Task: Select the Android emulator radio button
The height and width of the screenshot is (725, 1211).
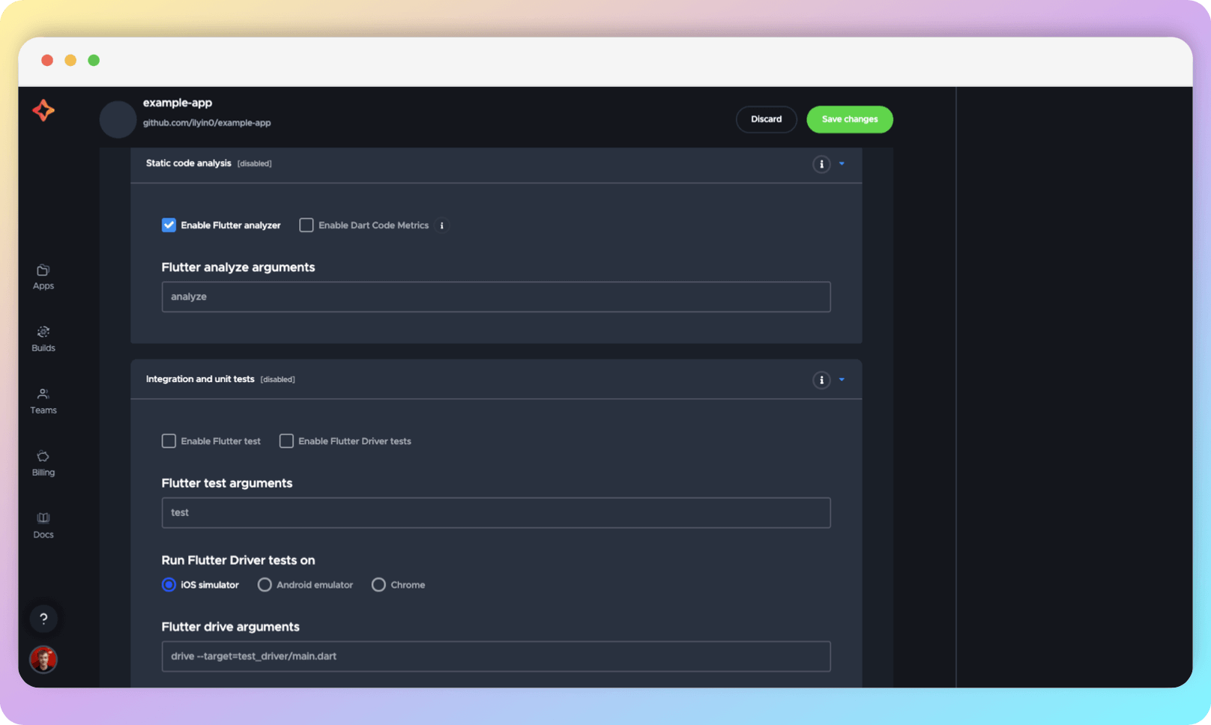Action: click(x=265, y=584)
